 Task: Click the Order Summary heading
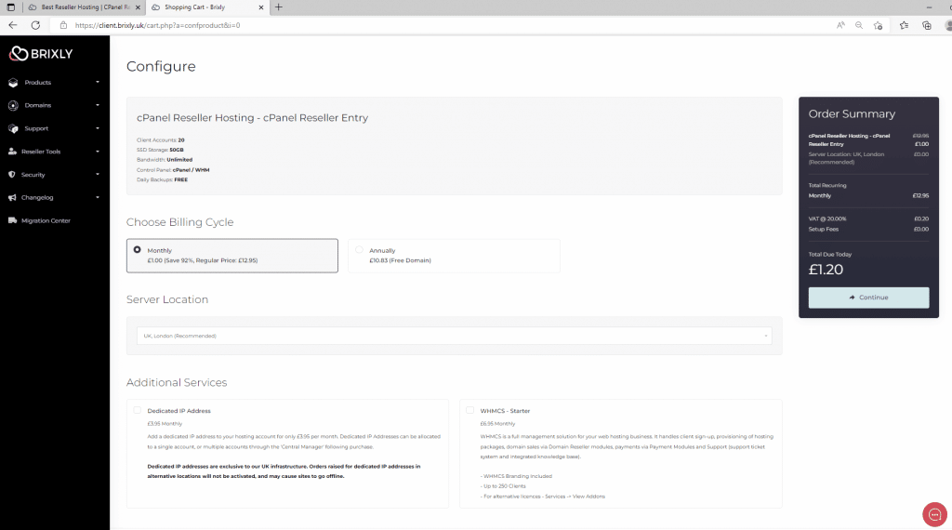(x=852, y=114)
